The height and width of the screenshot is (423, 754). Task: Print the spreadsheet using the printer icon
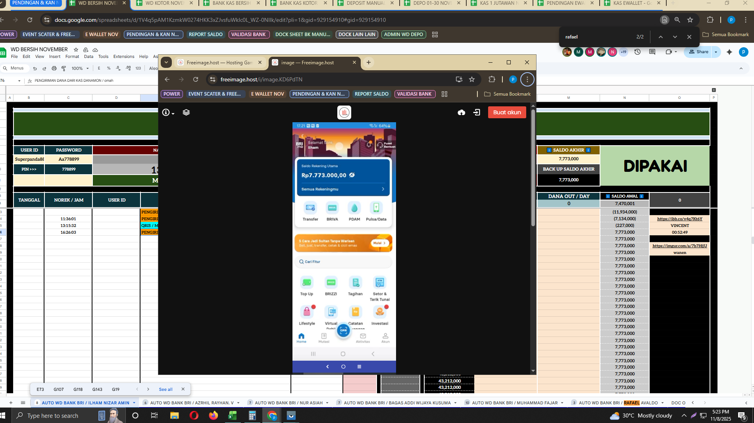pyautogui.click(x=54, y=68)
